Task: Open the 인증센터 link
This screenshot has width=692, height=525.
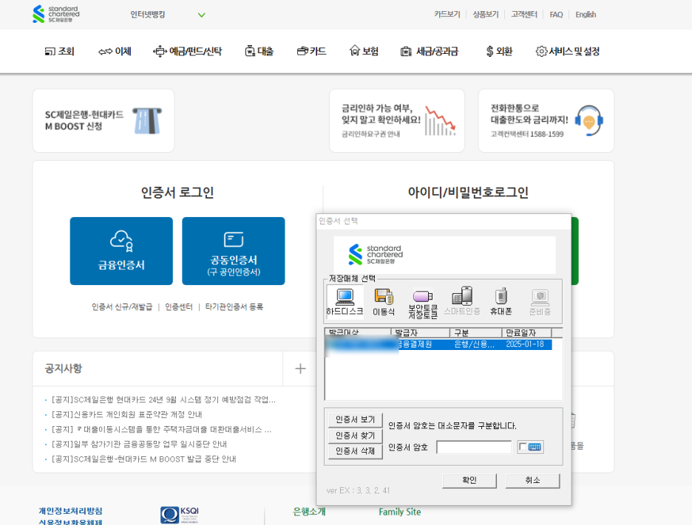Action: [x=179, y=306]
